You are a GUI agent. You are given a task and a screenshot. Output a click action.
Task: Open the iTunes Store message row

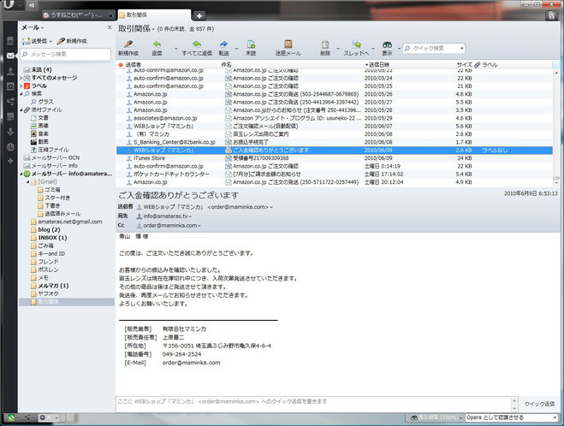point(335,158)
